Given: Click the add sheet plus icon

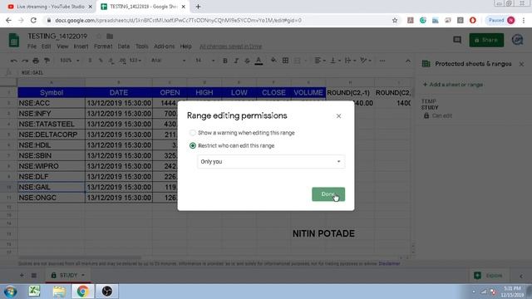Looking at the screenshot, I should pyautogui.click(x=22, y=275).
